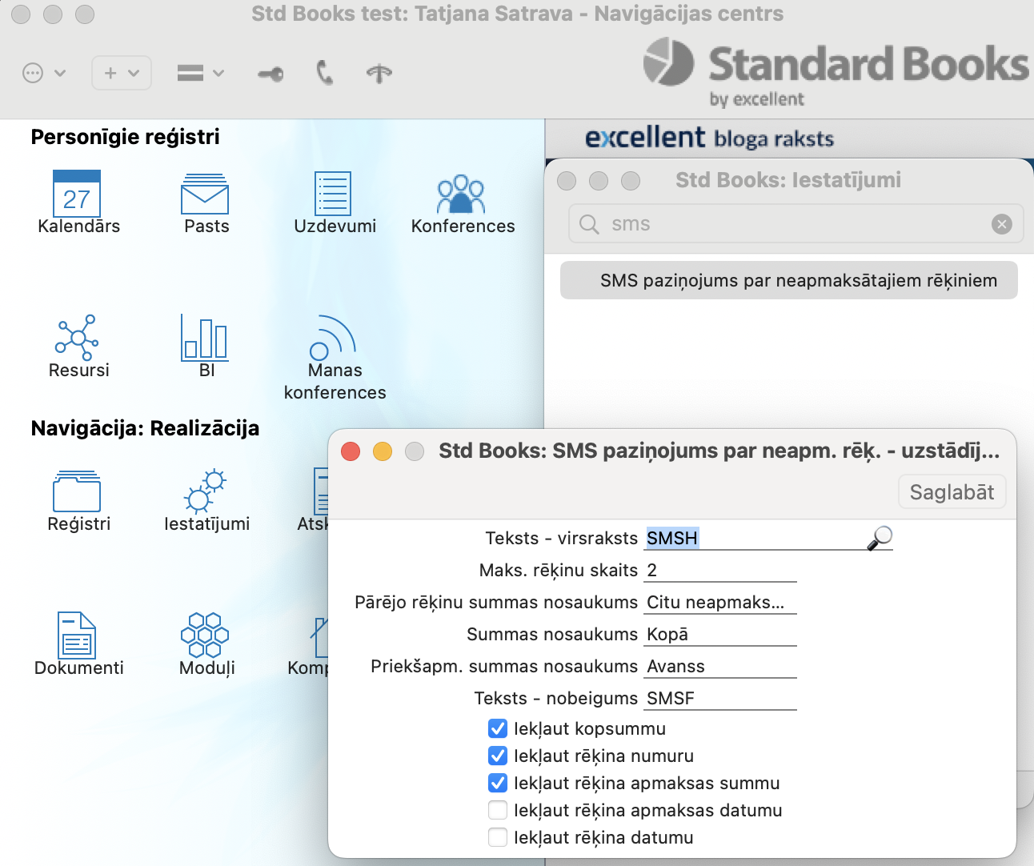The width and height of the screenshot is (1034, 866).
Task: Click Maks. rēķinu skaits field
Action: (720, 570)
